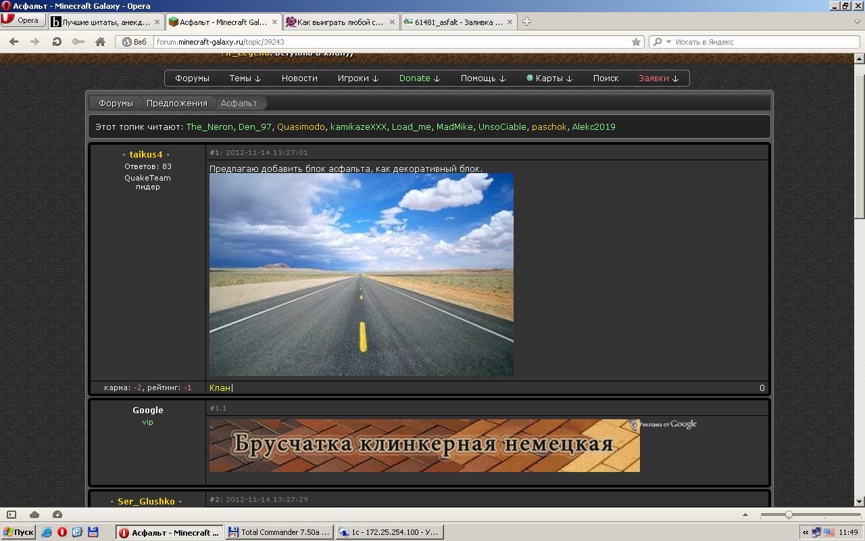865x541 pixels.
Task: Open Opera Turbo speedometer icon
Action: (x=57, y=515)
